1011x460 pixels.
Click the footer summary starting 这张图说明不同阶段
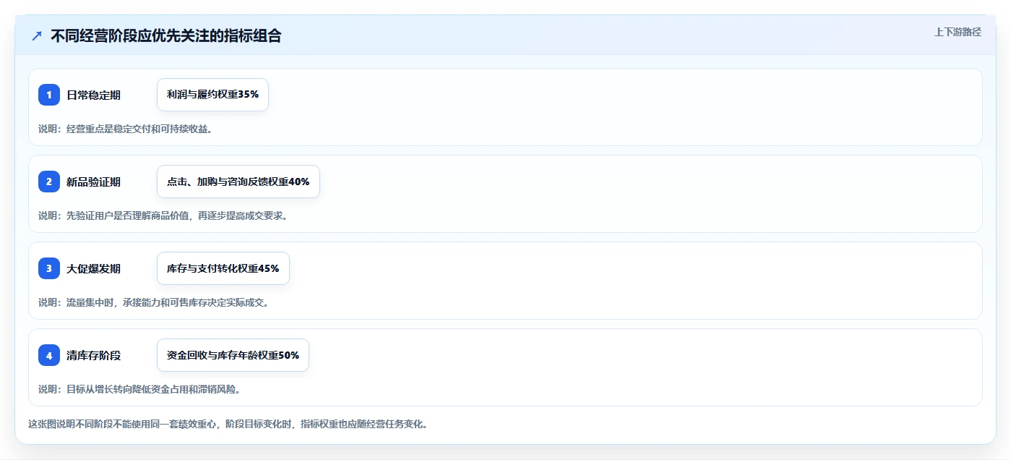tap(228, 424)
